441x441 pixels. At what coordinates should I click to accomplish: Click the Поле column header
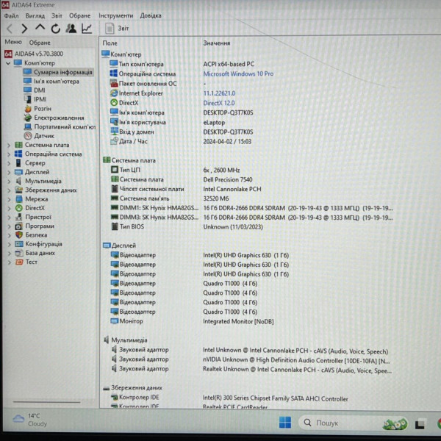(110, 43)
